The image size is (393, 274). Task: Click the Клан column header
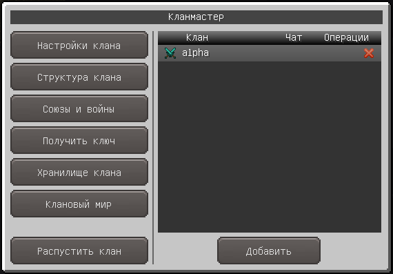pyautogui.click(x=197, y=38)
